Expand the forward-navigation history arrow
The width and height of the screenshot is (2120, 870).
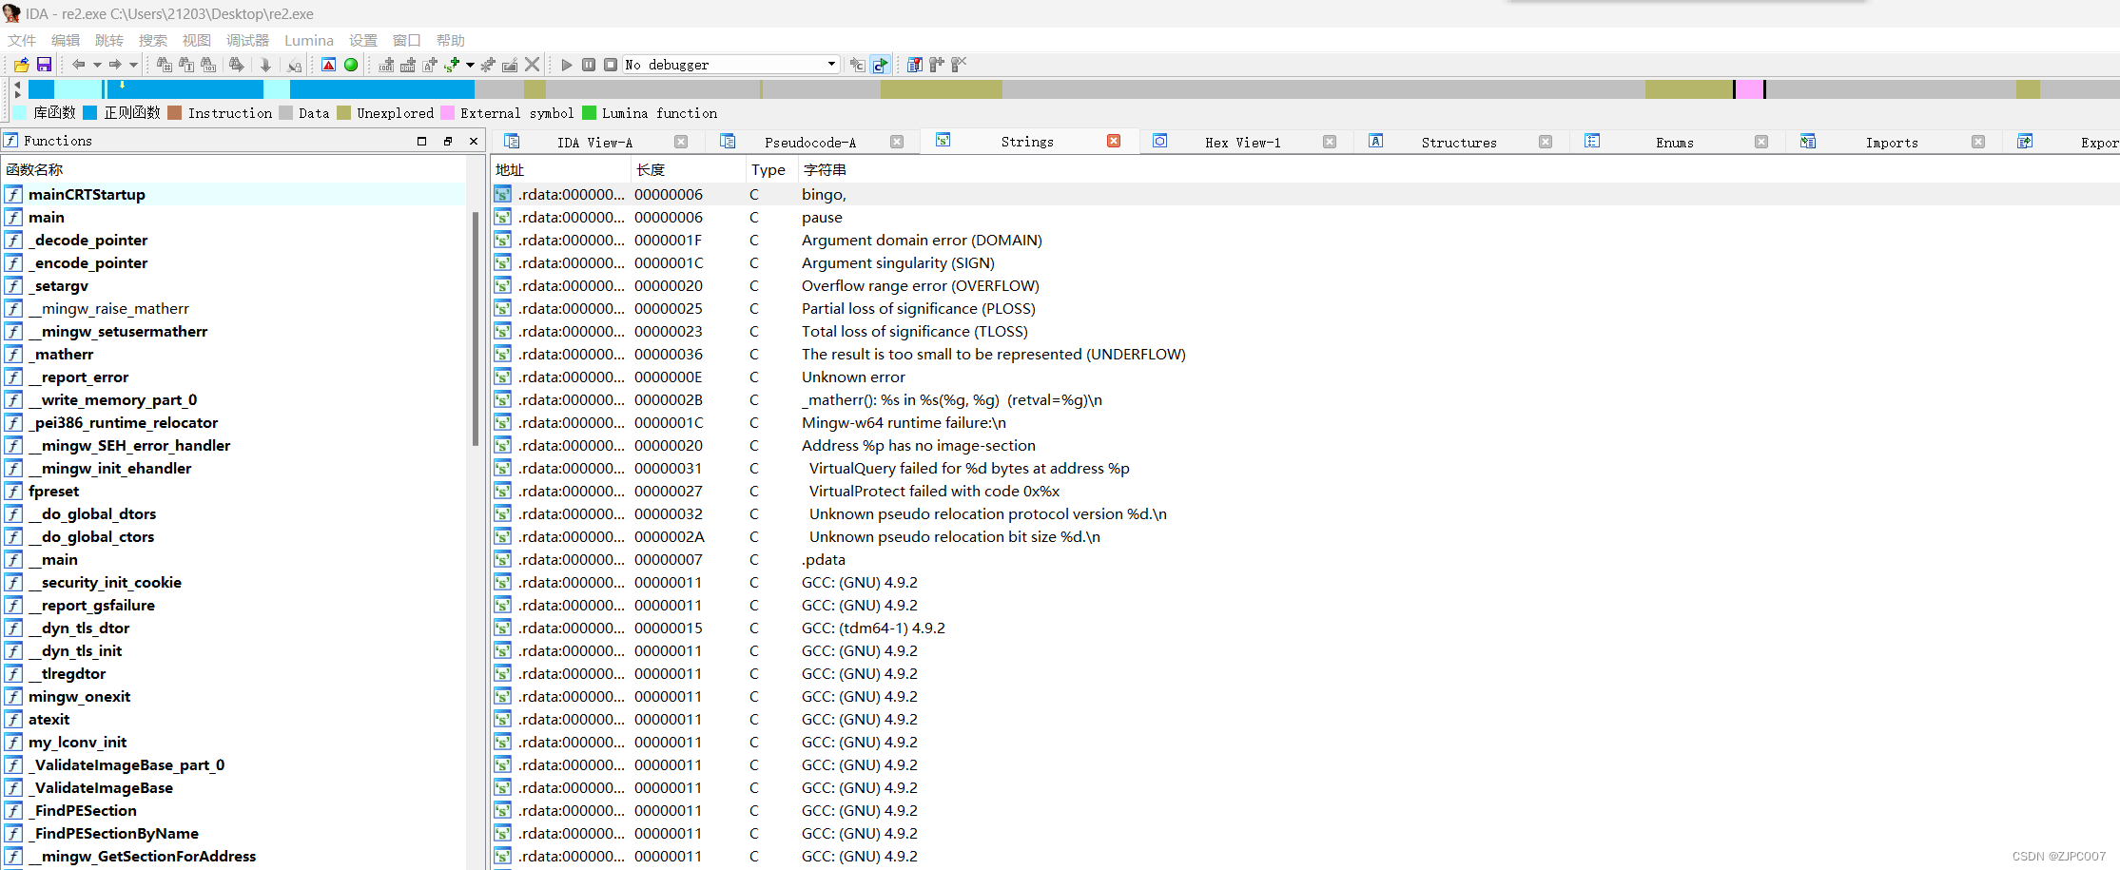133,64
